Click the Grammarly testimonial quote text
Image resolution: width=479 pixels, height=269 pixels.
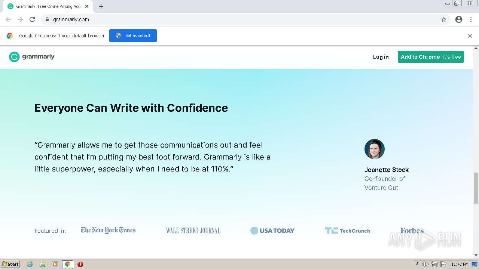point(152,157)
